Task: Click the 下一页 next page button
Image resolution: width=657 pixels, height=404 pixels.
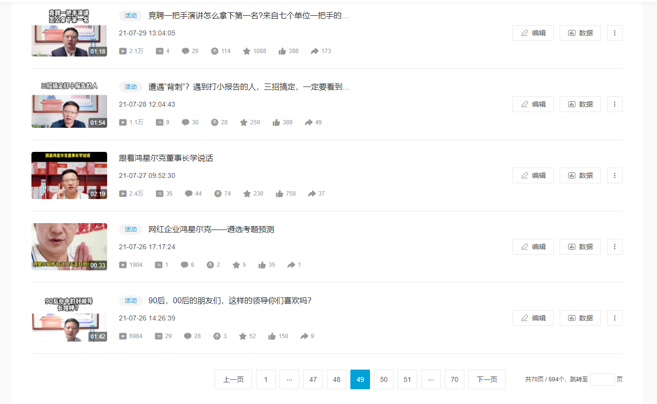Action: (487, 379)
